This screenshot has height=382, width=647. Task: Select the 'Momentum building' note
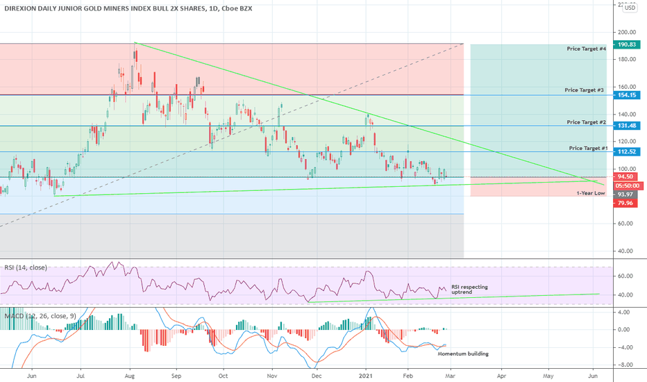click(x=463, y=354)
